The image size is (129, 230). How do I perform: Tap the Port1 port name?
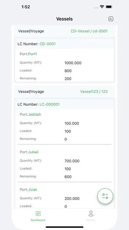click(x=33, y=54)
